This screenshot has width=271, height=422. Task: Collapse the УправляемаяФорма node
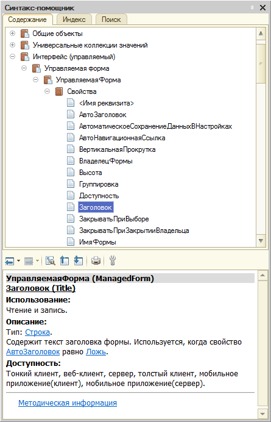35,80
